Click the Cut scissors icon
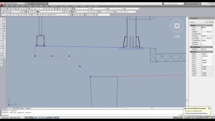This screenshot has height=121, width=215. pos(21,9)
